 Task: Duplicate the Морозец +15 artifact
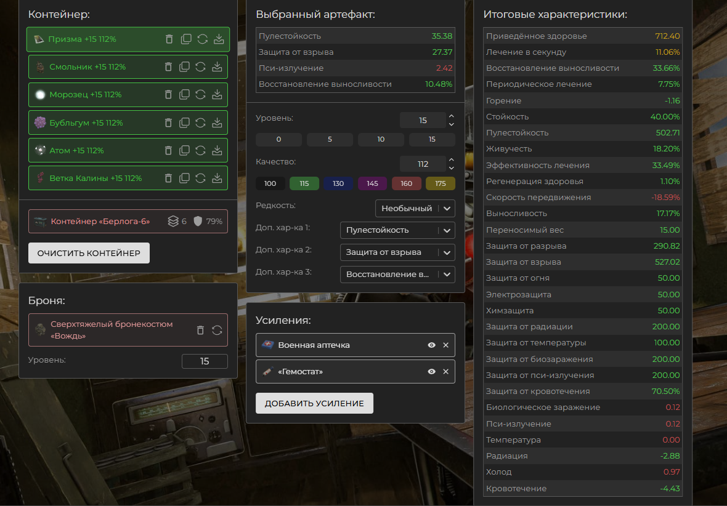pyautogui.click(x=185, y=95)
